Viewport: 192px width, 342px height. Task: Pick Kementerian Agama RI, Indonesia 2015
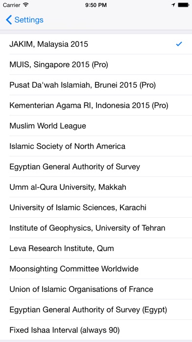pos(96,105)
